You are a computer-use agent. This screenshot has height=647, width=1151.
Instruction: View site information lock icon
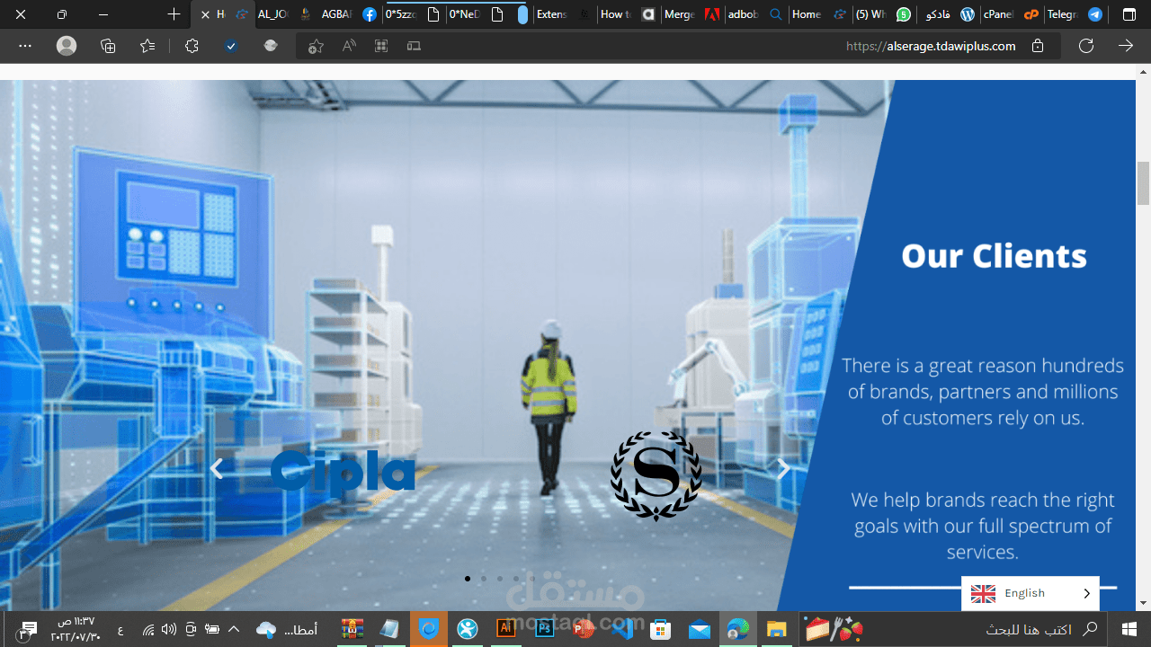[1038, 46]
